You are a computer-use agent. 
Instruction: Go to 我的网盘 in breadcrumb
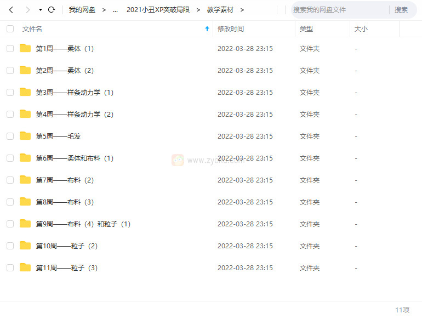(82, 10)
